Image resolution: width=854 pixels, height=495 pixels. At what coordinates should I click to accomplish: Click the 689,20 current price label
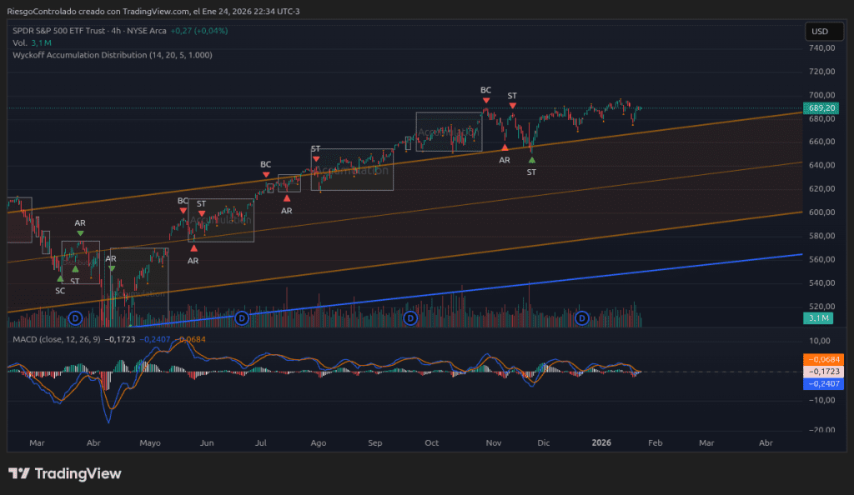tap(821, 108)
